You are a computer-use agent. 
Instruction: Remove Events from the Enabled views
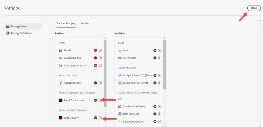pos(95,51)
